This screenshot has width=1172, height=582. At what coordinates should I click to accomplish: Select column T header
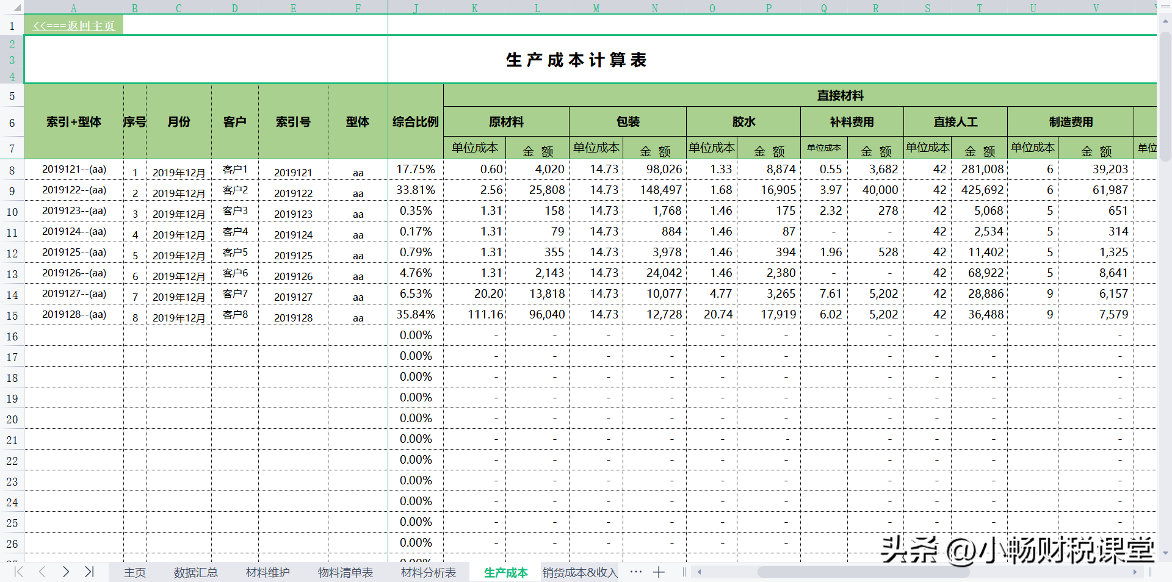pos(979,8)
